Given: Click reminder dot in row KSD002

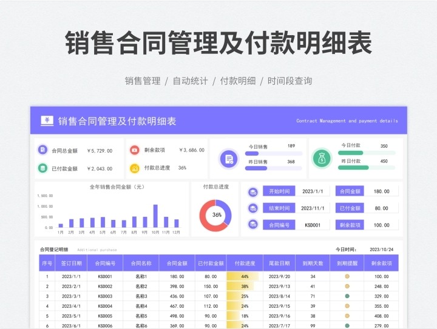Looking at the screenshot, I should tap(347, 286).
